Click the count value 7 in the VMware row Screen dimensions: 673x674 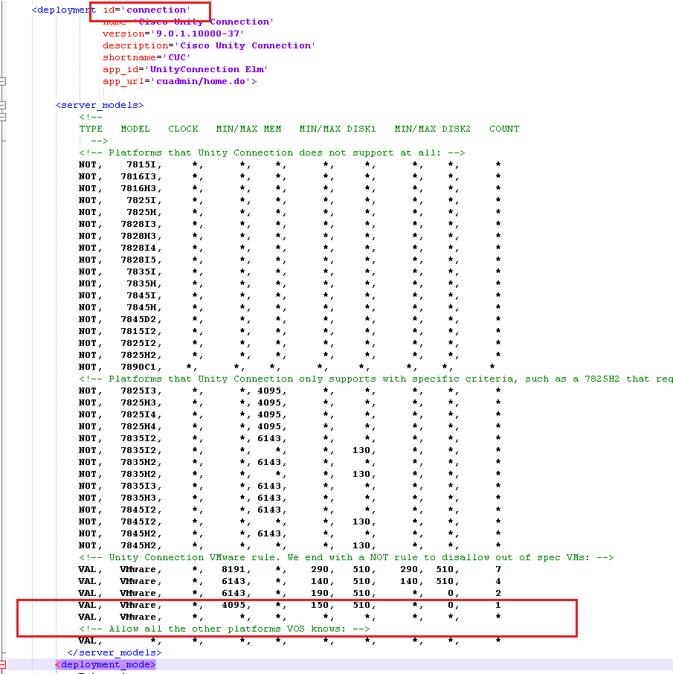(498, 570)
